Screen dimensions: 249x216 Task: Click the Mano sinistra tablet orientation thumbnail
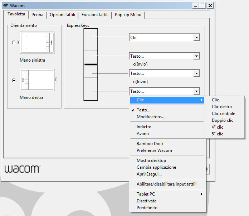(37, 43)
